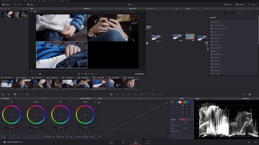Toggle the green curve edit channel

tap(185, 102)
